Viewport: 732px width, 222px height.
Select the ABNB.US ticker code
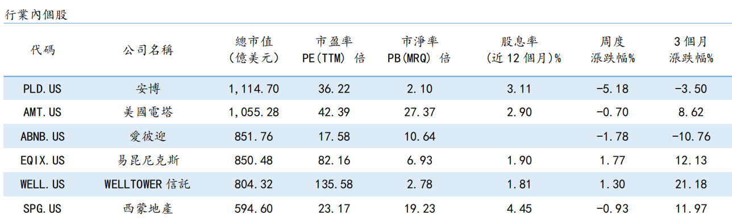(43, 136)
